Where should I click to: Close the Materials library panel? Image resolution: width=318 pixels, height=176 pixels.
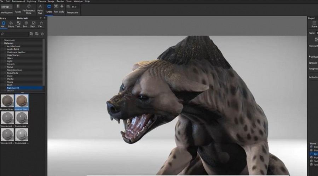click(45, 18)
